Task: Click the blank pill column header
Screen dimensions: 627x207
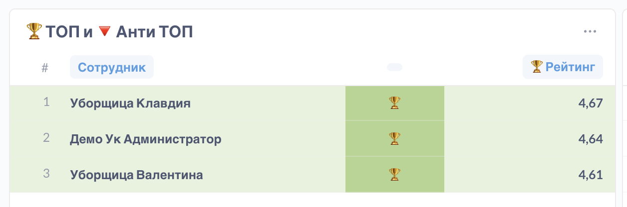Action: (x=394, y=67)
